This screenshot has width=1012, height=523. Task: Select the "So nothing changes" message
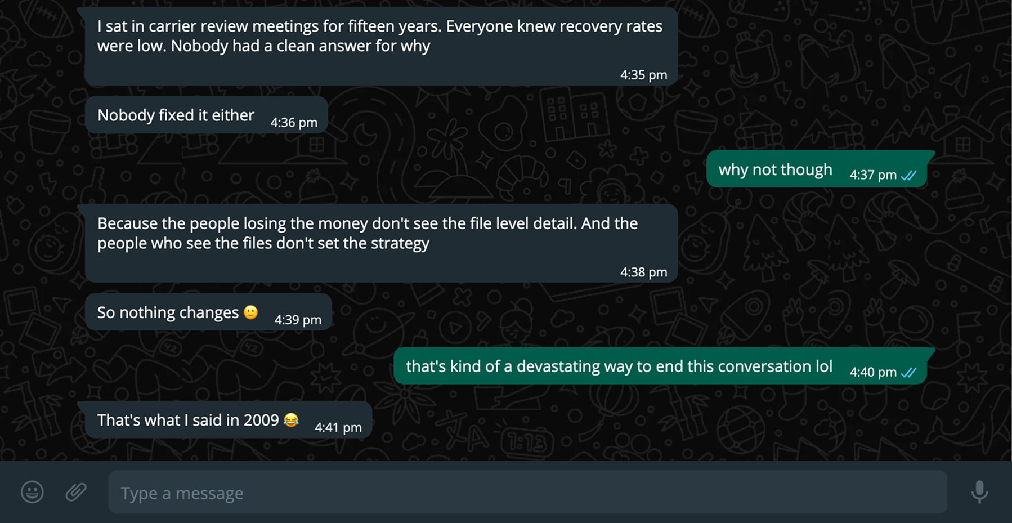(168, 312)
